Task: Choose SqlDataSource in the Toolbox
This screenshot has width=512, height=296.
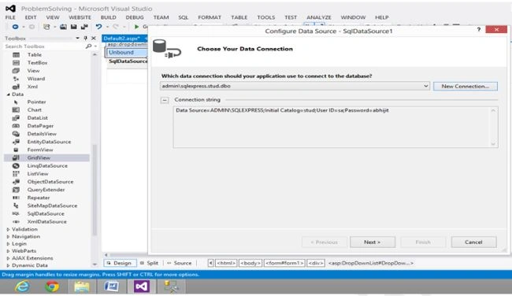Action: [46, 213]
